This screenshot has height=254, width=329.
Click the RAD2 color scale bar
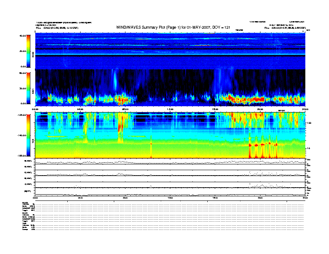coord(28,51)
